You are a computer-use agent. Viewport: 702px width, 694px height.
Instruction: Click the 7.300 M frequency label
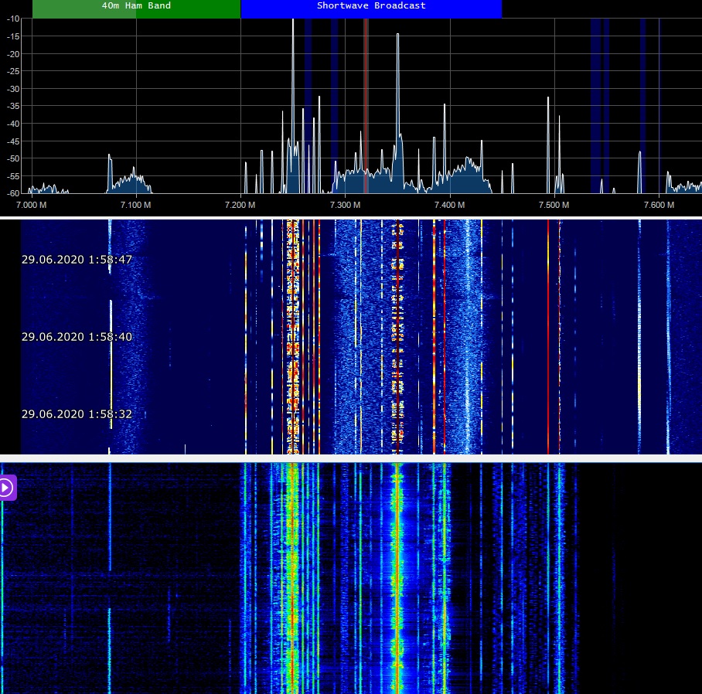click(345, 205)
